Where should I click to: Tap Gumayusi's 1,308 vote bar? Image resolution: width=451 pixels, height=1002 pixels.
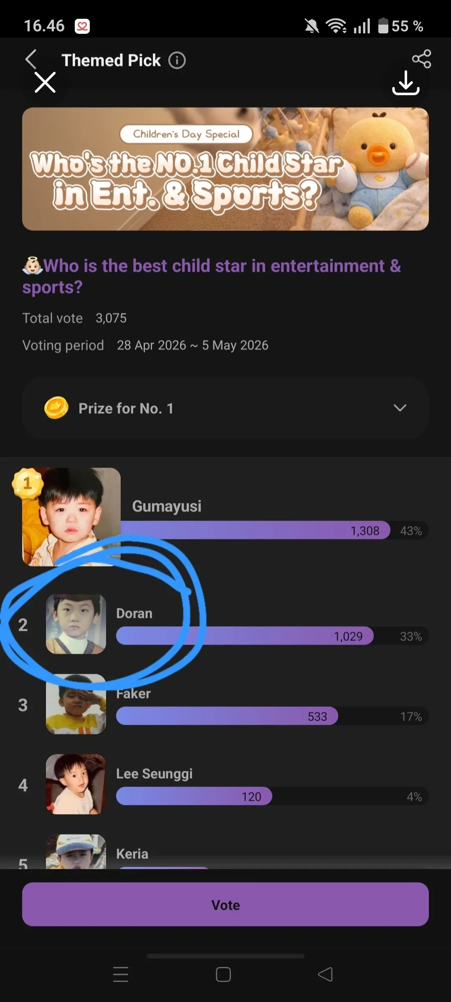[256, 530]
